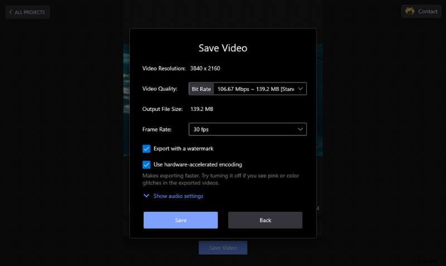Expand Show audio settings
Viewport: 446px width, 266px height.
coord(178,196)
